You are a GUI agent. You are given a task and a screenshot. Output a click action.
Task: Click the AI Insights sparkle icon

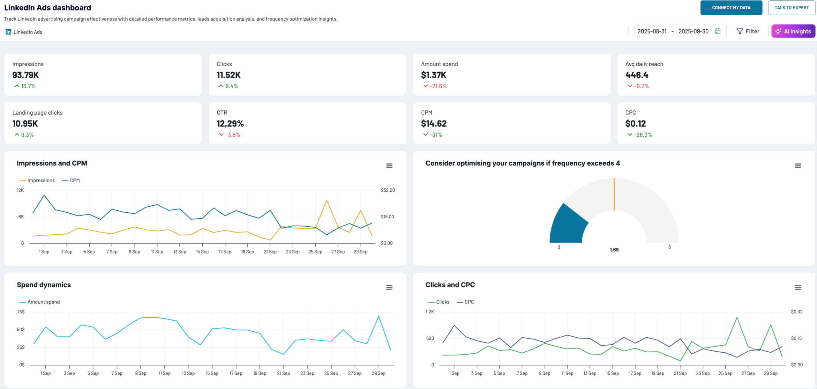(x=778, y=31)
